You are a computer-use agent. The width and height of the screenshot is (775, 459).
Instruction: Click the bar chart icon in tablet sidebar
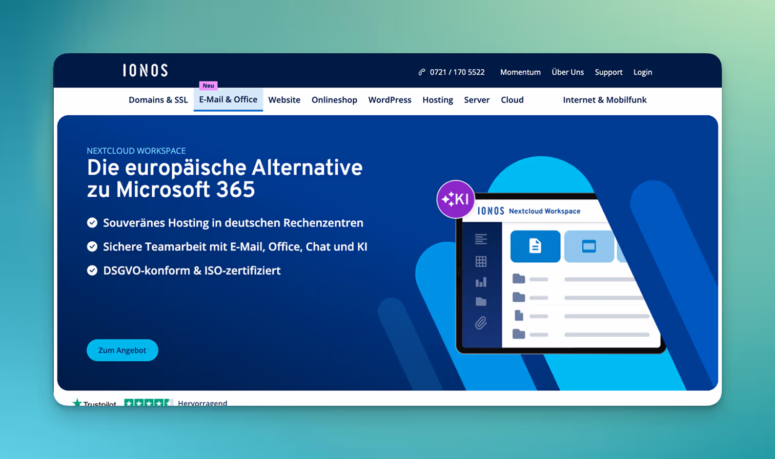[481, 282]
